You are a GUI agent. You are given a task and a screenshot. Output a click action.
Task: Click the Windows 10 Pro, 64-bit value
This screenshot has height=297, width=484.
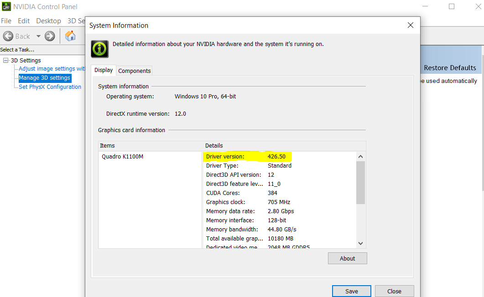(x=205, y=97)
